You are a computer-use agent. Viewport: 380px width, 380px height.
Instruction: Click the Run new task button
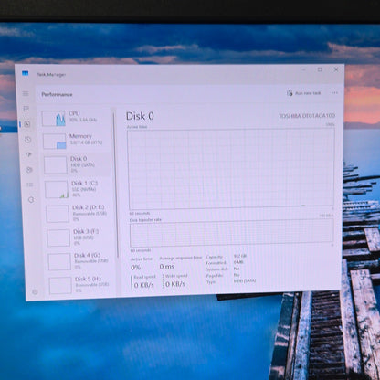tap(304, 93)
